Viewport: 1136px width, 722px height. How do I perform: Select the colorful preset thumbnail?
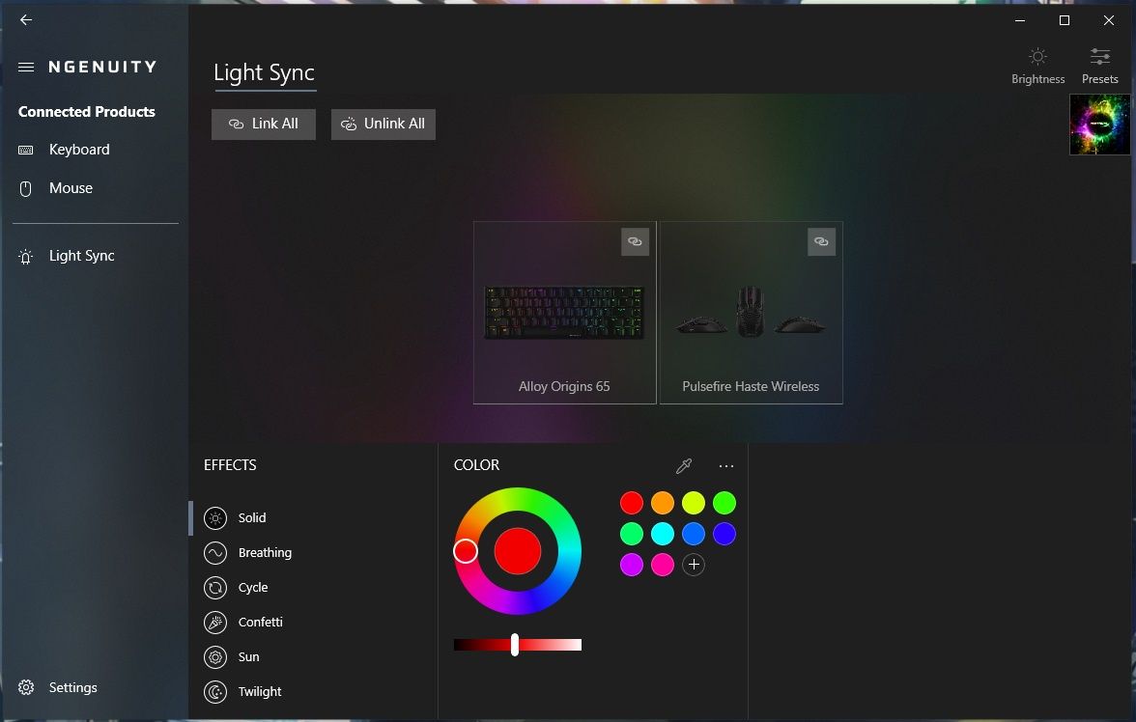tap(1099, 125)
